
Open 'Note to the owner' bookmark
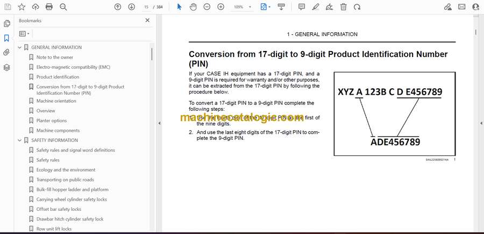[55, 58]
